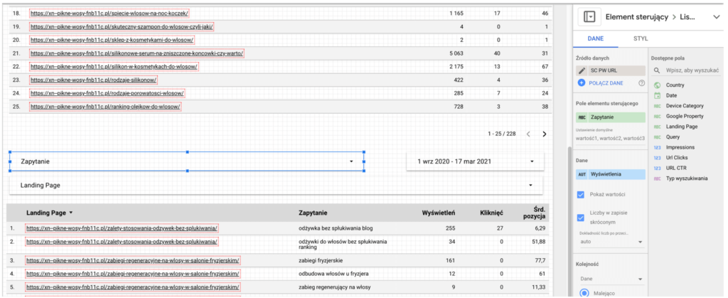Uncheck Liczby w zapisie skróconym checkbox
Screen dimensions: 728x298
coord(582,218)
